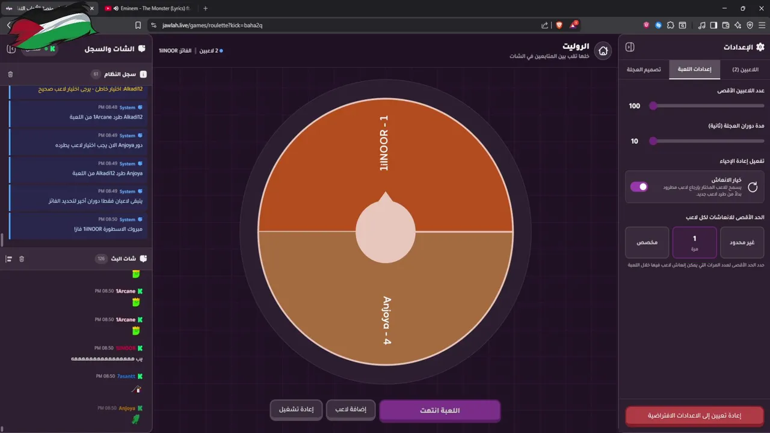The width and height of the screenshot is (770, 433).
Task: Toggle the revive option switch
Action: (639, 186)
